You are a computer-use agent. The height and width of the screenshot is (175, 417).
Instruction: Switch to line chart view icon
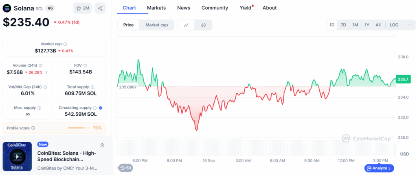(186, 25)
